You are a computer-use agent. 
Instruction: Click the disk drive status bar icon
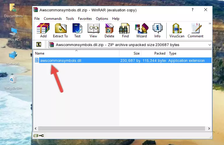36,136
